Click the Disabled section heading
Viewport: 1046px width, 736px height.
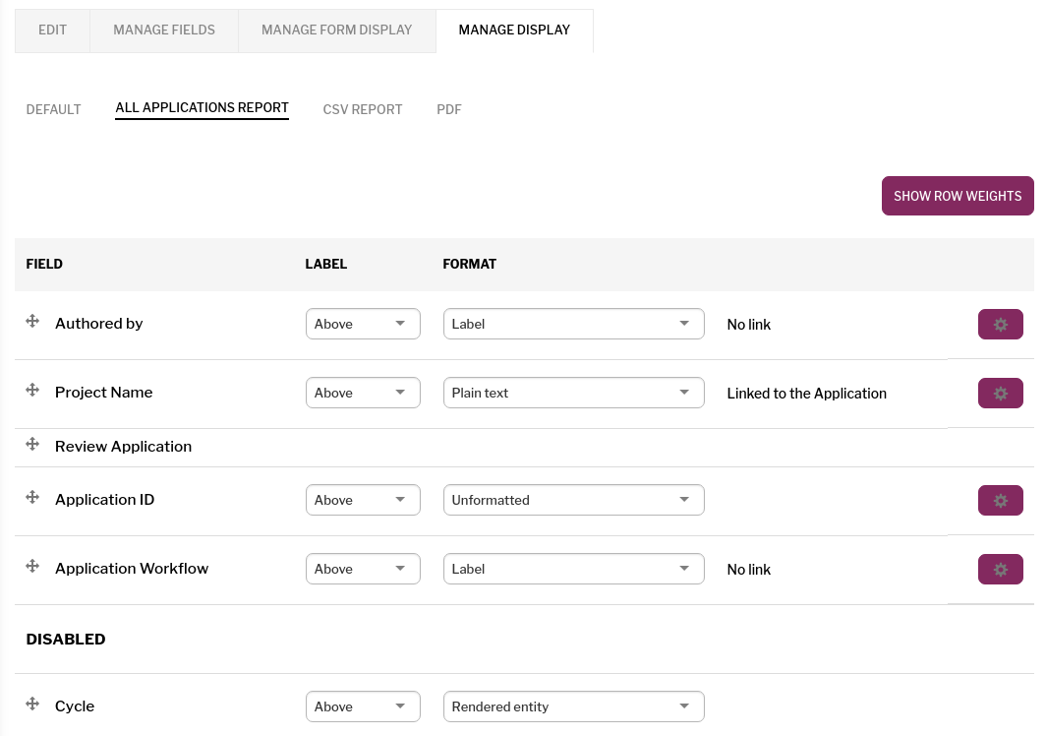[65, 640]
